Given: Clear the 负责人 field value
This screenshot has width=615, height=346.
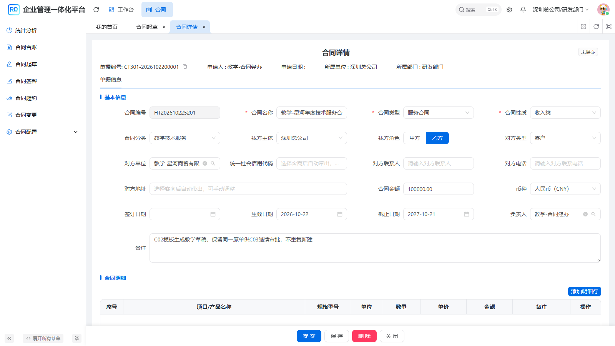Looking at the screenshot, I should pos(585,214).
